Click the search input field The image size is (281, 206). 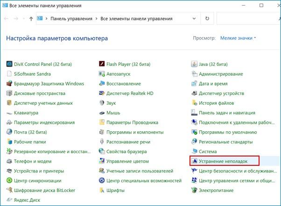[249, 18]
